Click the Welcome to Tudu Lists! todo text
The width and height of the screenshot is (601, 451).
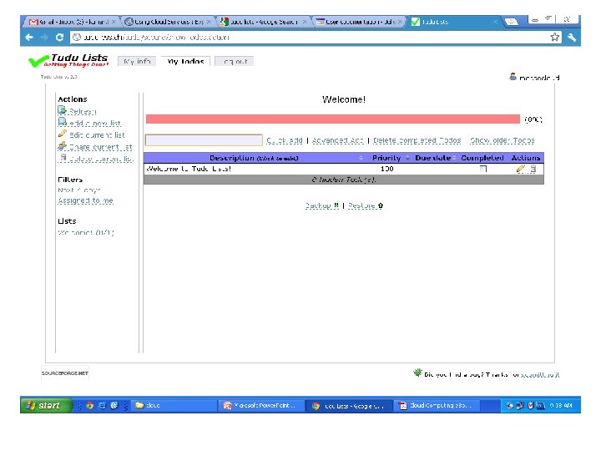(189, 169)
